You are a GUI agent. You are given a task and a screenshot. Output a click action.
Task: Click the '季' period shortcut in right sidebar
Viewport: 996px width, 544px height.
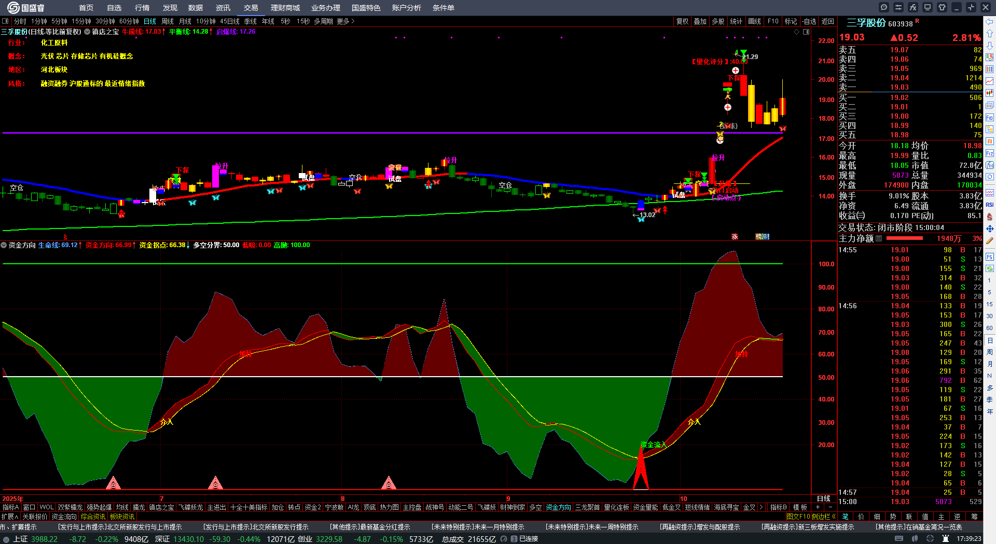[x=990, y=400]
